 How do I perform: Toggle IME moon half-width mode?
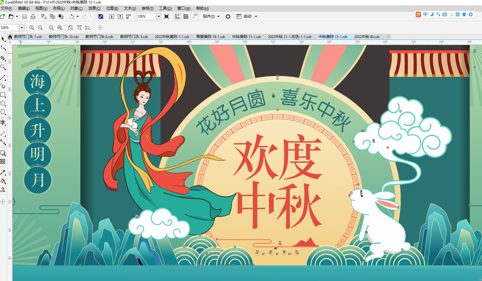pos(432,14)
